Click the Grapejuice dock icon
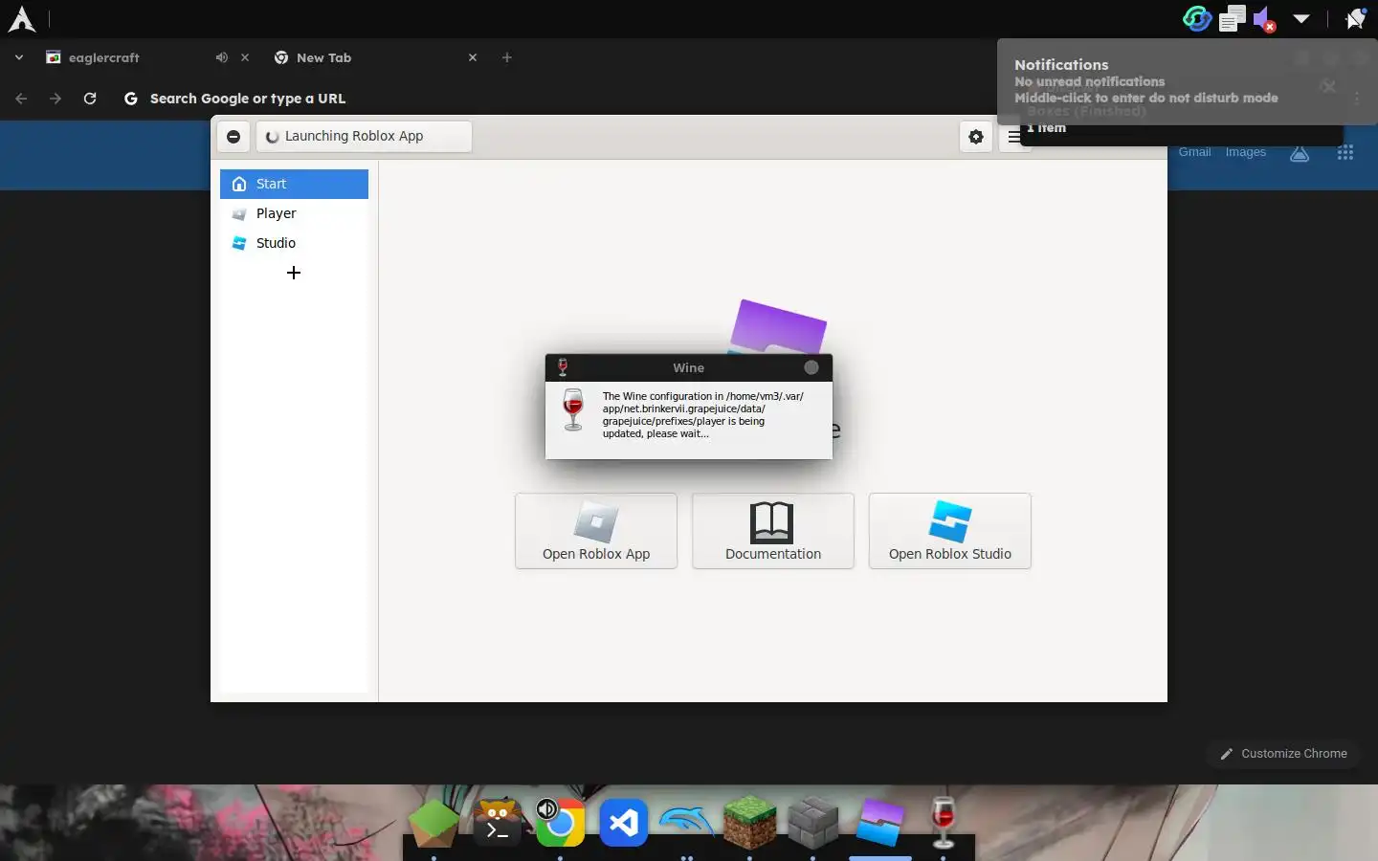Viewport: 1378px width, 861px height. (880, 823)
